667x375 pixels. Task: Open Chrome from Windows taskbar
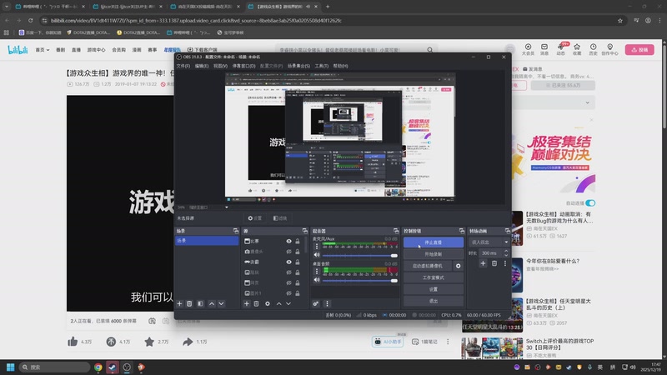[98, 367]
